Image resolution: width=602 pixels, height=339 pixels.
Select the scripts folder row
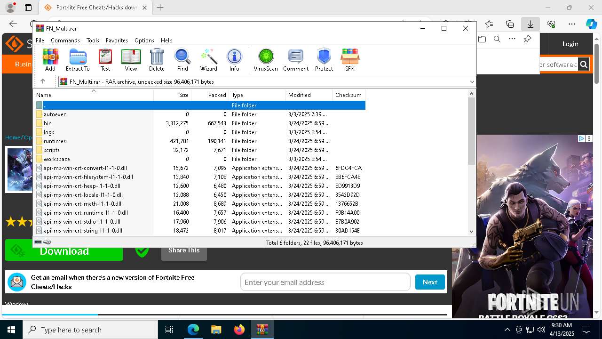(x=200, y=150)
